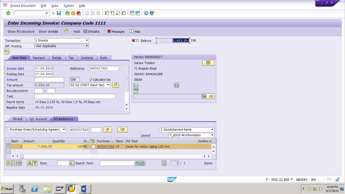Expand the system info arrow next to NVD (2) 800
Image resolution: width=345 pixels, height=194 pixels.
[x=267, y=179]
